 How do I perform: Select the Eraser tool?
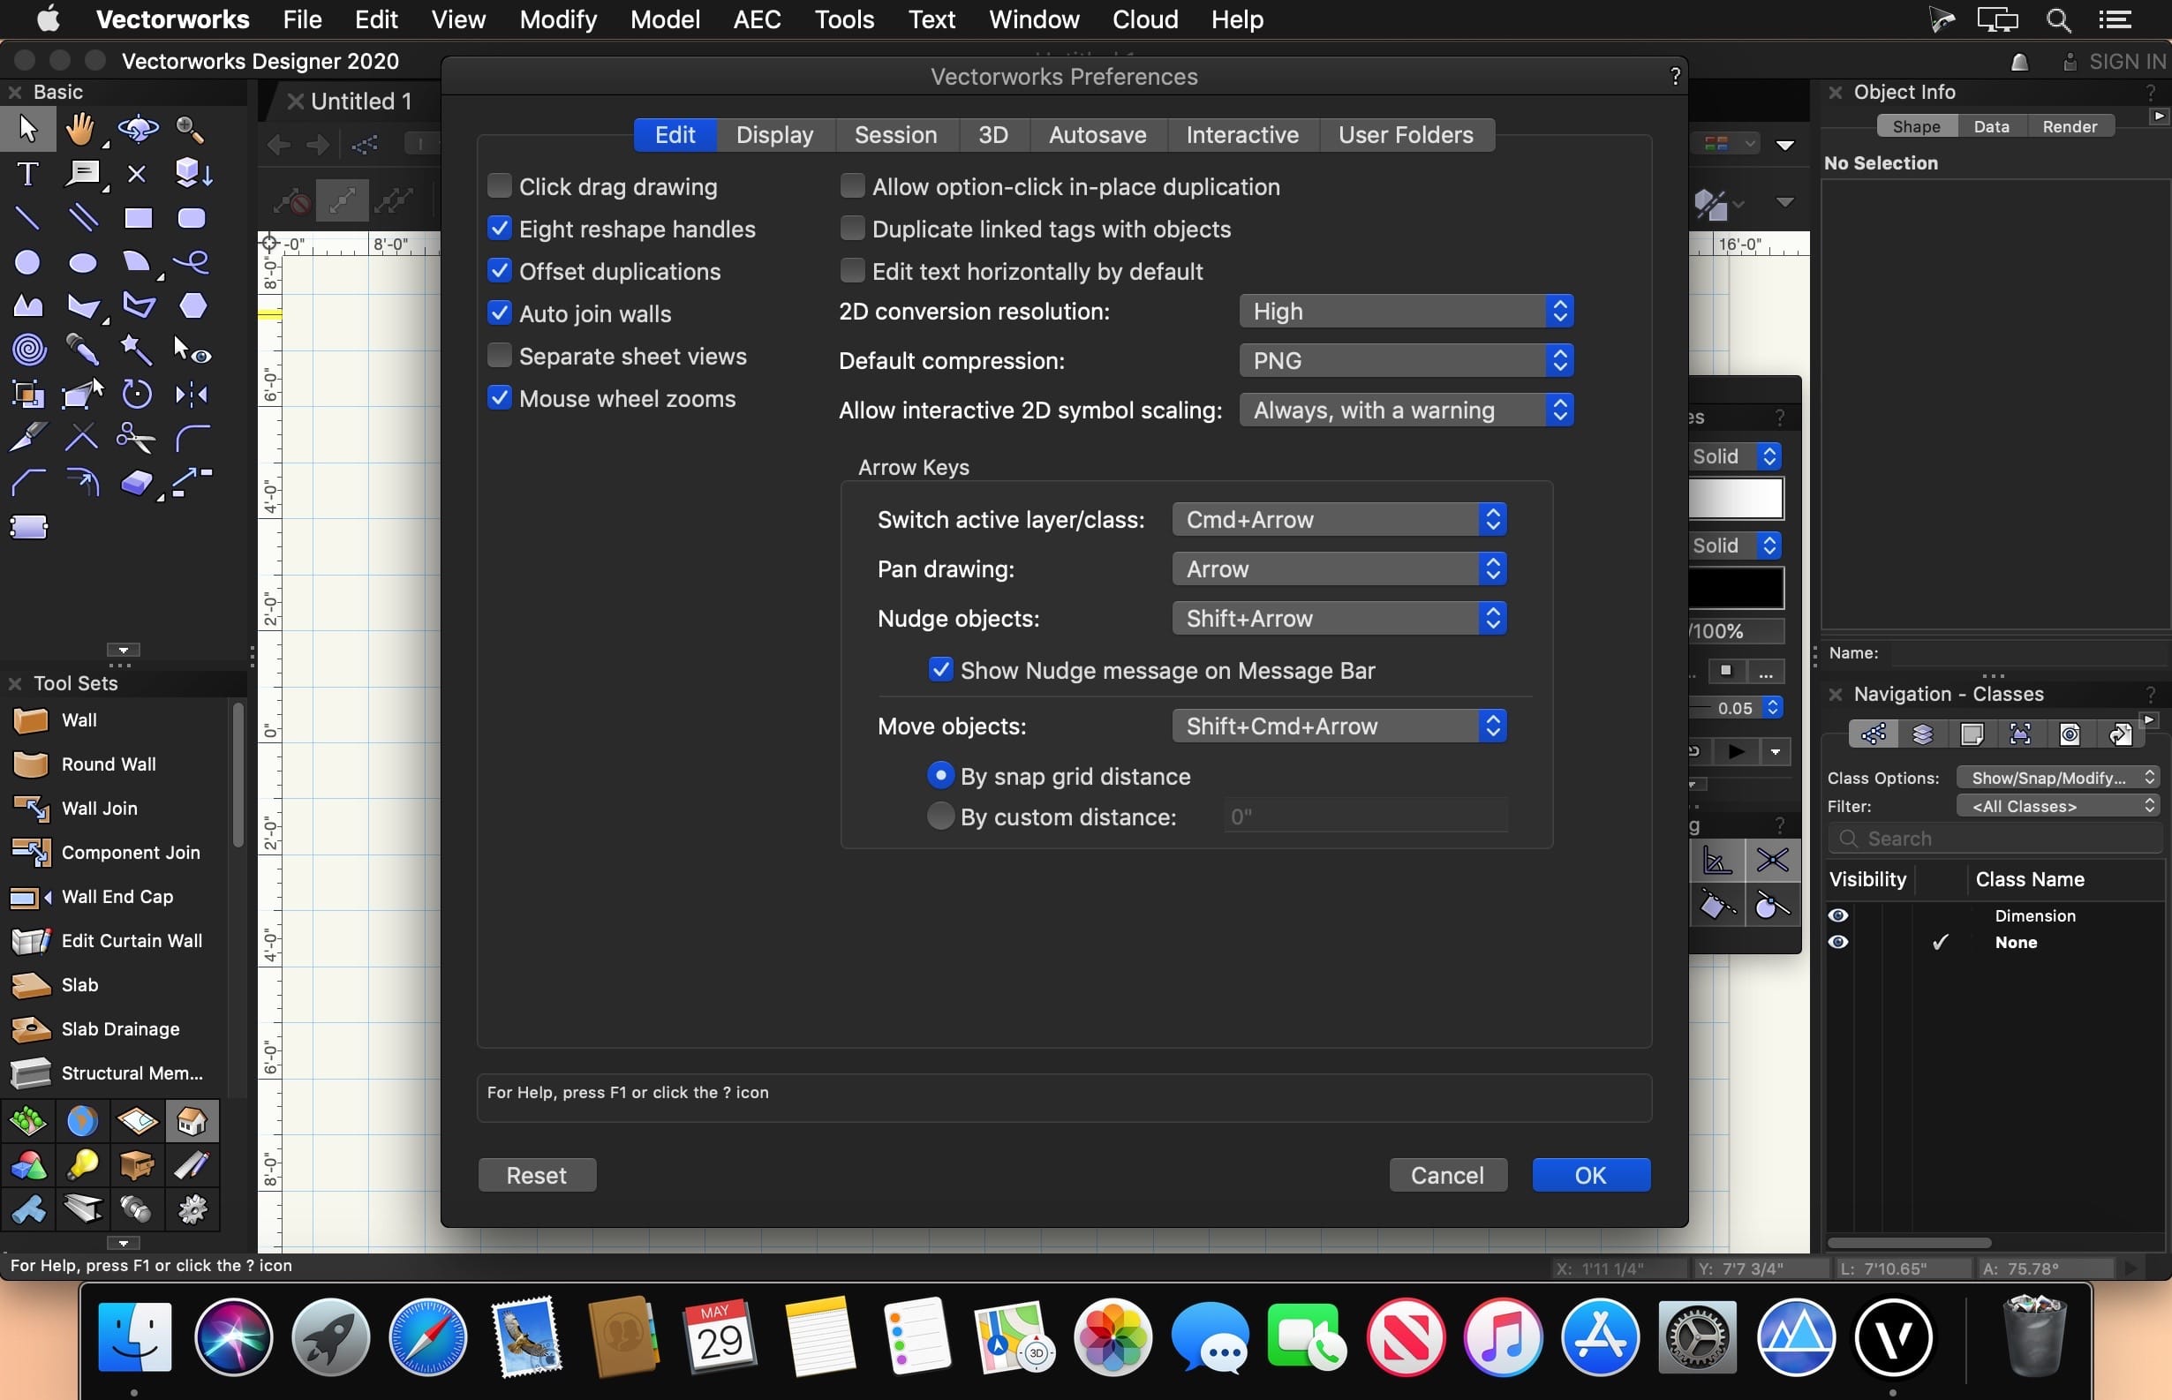137,482
